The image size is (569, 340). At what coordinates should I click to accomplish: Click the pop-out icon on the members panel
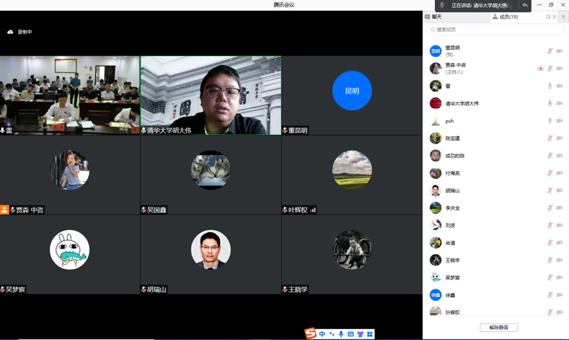click(x=548, y=17)
